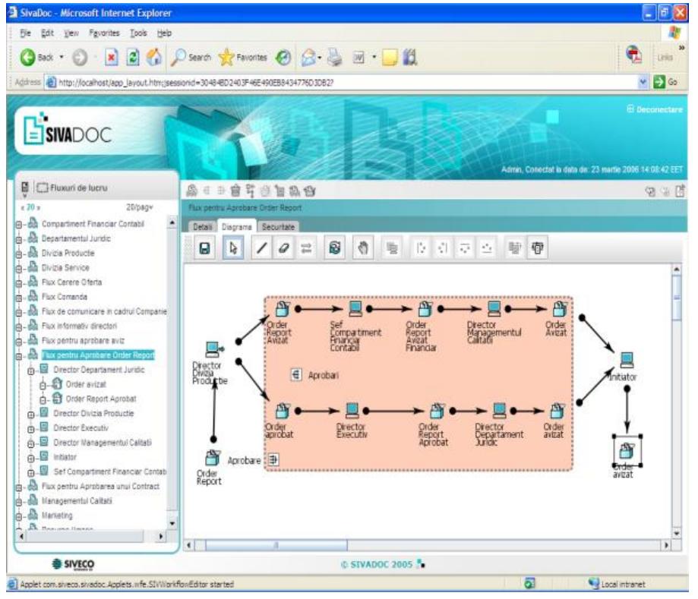Click the Director Divizia Productie node icon

(x=214, y=349)
